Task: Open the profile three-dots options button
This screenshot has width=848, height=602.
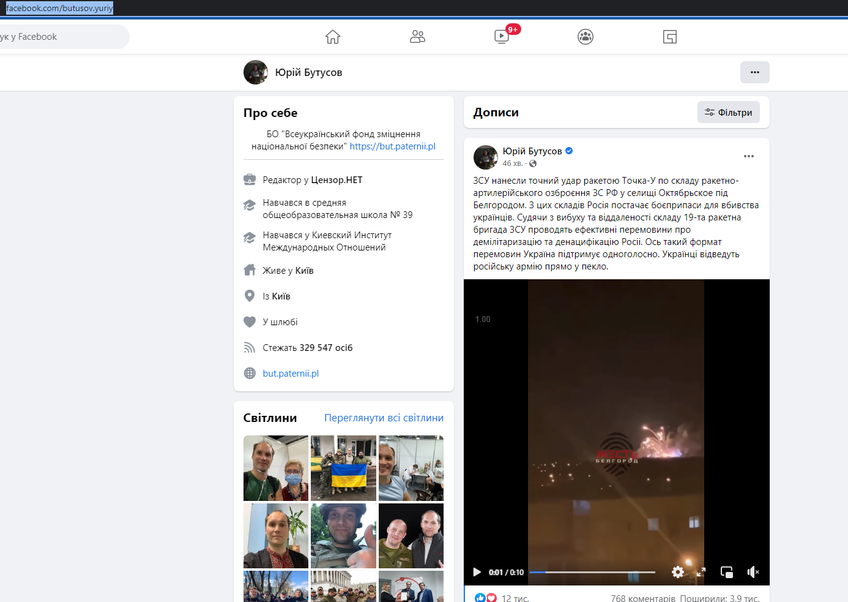Action: point(755,72)
